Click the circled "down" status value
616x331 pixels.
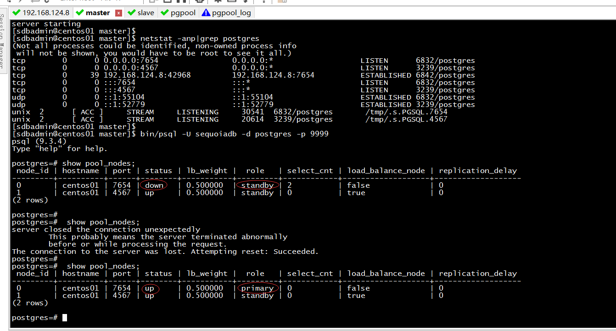154,185
